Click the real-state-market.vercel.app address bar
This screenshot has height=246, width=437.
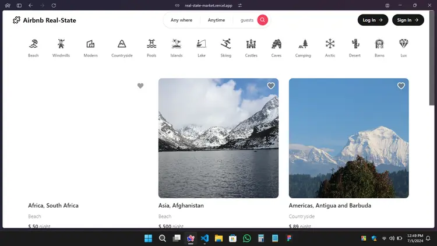tap(209, 5)
